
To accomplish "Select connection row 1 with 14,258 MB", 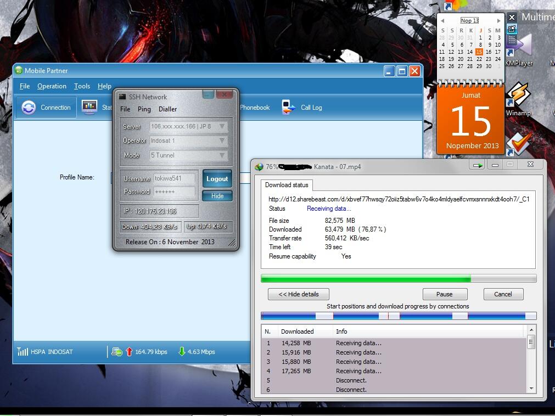I will pos(394,343).
